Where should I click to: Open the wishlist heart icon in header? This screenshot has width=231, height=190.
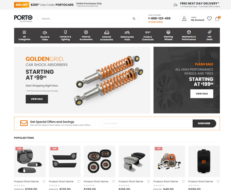click(209, 19)
